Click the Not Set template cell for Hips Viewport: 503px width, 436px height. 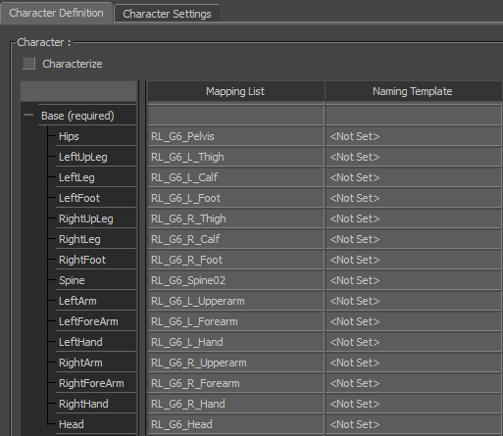pyautogui.click(x=414, y=136)
